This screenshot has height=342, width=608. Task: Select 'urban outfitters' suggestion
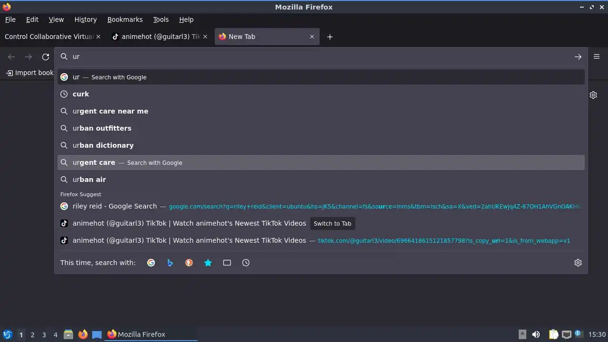point(321,128)
